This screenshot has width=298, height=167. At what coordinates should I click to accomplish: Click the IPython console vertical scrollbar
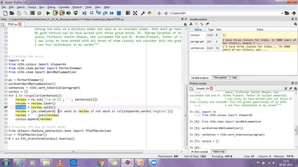tap(296, 130)
